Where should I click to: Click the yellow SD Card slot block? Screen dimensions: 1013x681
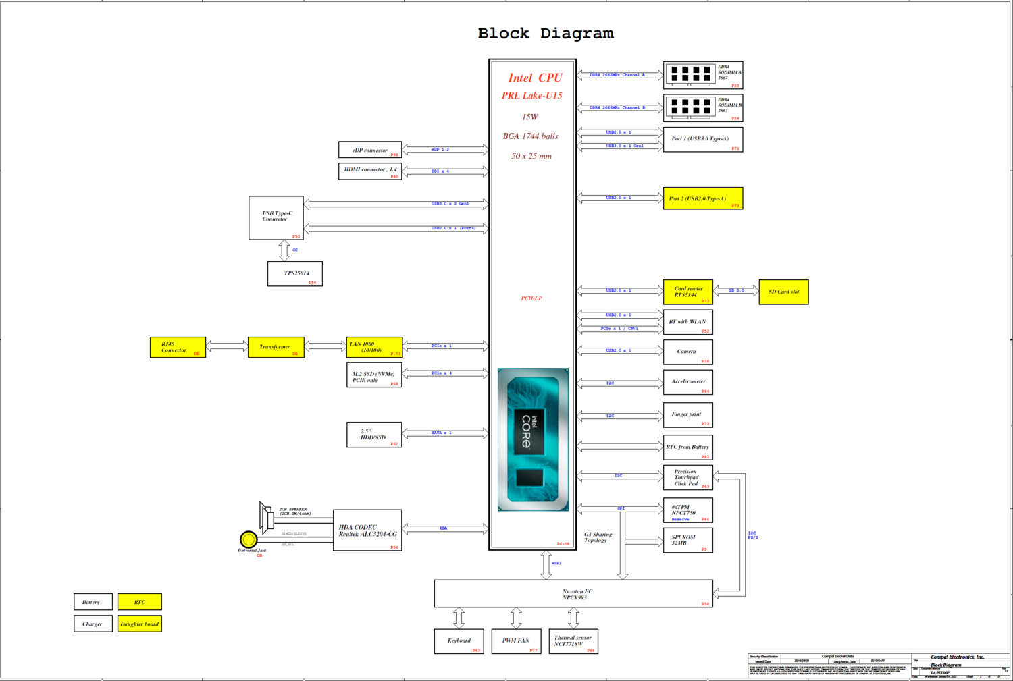pyautogui.click(x=783, y=292)
